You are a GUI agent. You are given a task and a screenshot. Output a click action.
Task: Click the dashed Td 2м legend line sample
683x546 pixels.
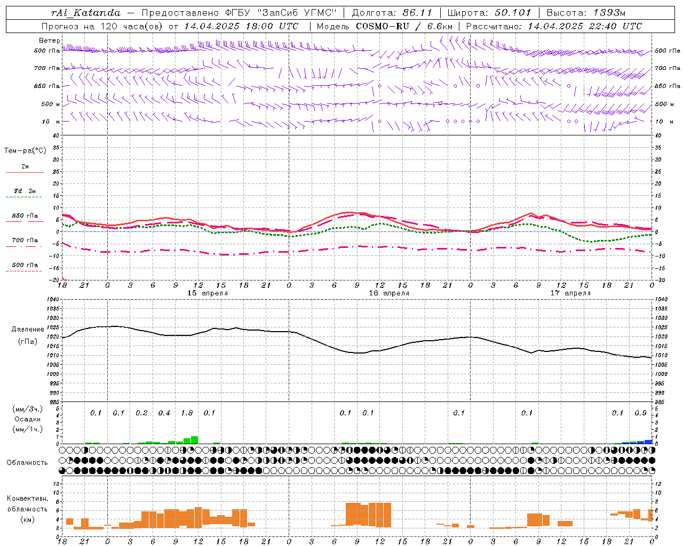[x=25, y=197]
